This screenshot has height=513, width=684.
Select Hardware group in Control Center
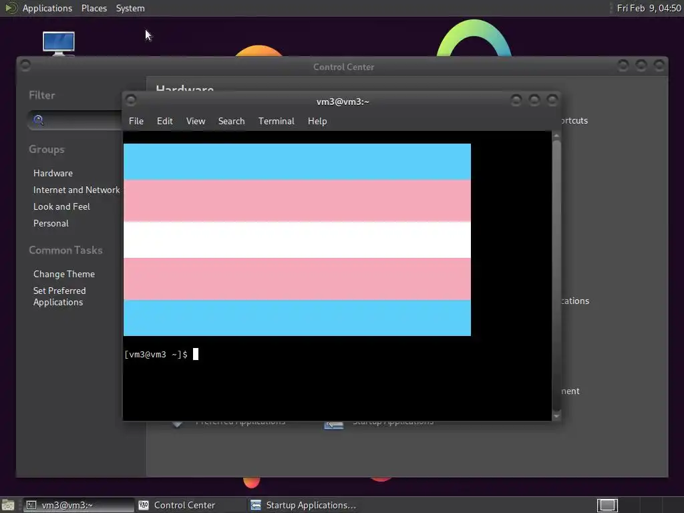[x=53, y=173]
